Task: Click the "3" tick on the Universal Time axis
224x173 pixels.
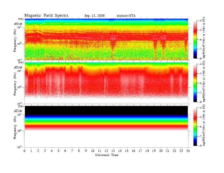Action: 45,151
